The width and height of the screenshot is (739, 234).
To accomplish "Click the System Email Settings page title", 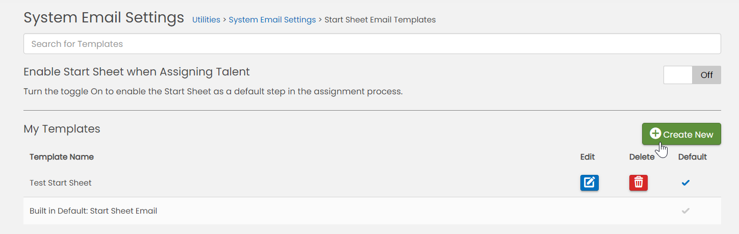I will click(x=104, y=18).
